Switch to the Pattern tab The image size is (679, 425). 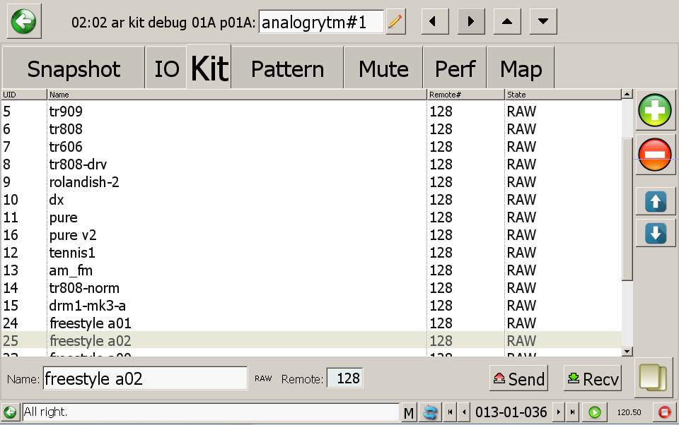click(x=287, y=69)
